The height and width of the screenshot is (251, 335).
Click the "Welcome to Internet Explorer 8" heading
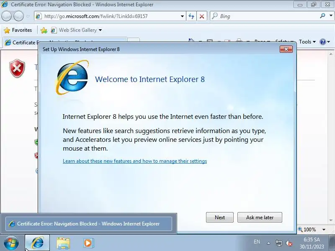150,79
